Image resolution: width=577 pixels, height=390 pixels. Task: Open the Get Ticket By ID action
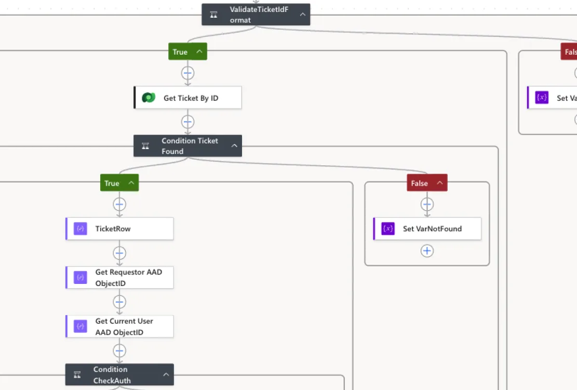(187, 98)
